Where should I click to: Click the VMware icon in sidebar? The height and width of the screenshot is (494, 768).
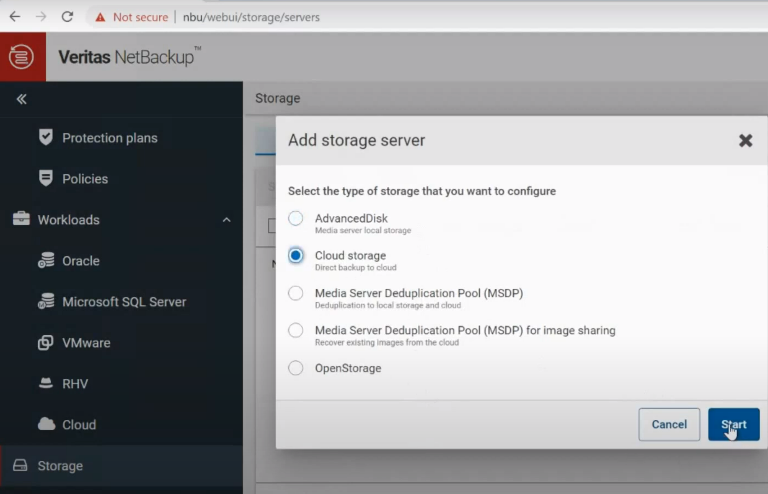pos(45,343)
